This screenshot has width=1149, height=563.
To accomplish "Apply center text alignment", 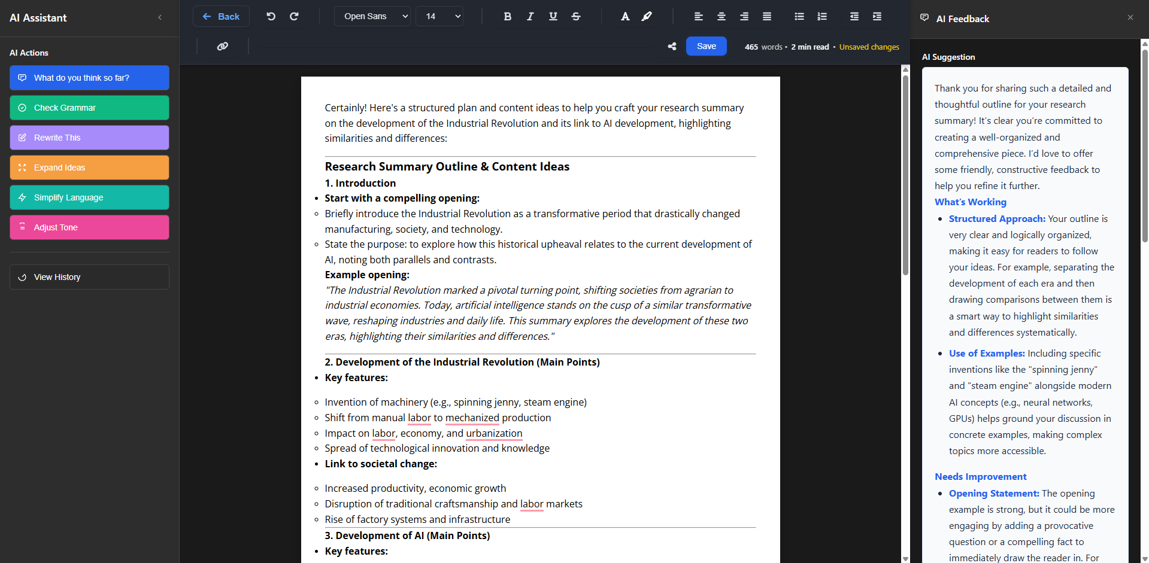I will click(x=721, y=16).
